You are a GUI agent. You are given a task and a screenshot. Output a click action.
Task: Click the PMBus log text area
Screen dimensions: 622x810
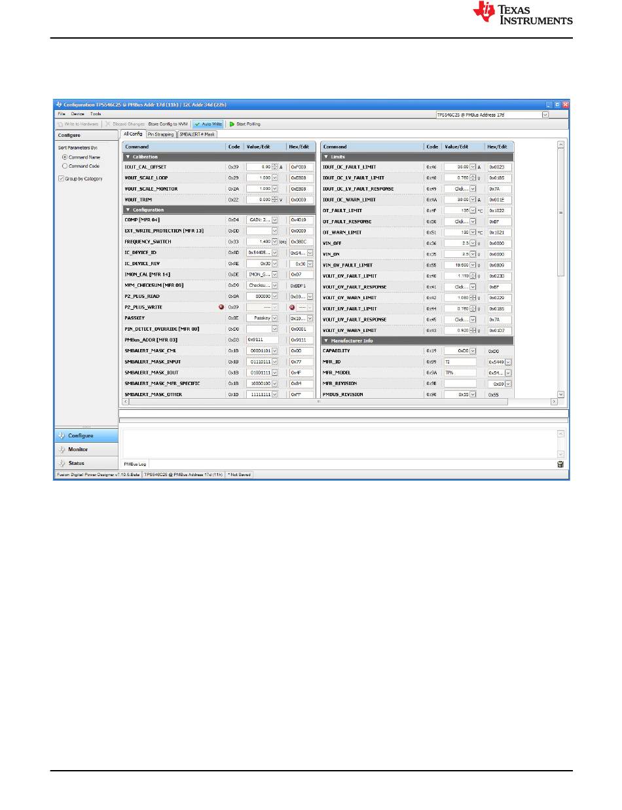339,443
